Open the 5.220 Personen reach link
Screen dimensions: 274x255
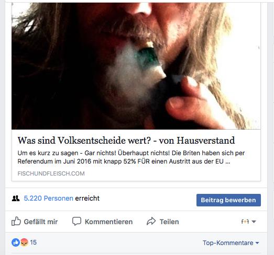(x=48, y=199)
